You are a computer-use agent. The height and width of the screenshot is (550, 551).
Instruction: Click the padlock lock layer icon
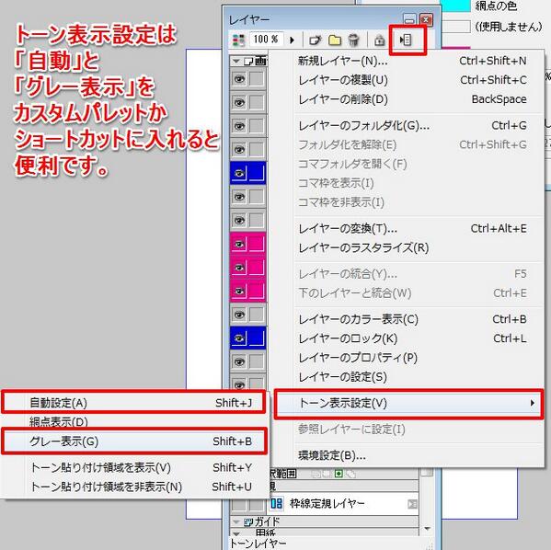pyautogui.click(x=379, y=40)
